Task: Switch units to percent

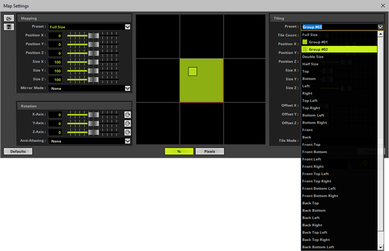Action: (179, 151)
